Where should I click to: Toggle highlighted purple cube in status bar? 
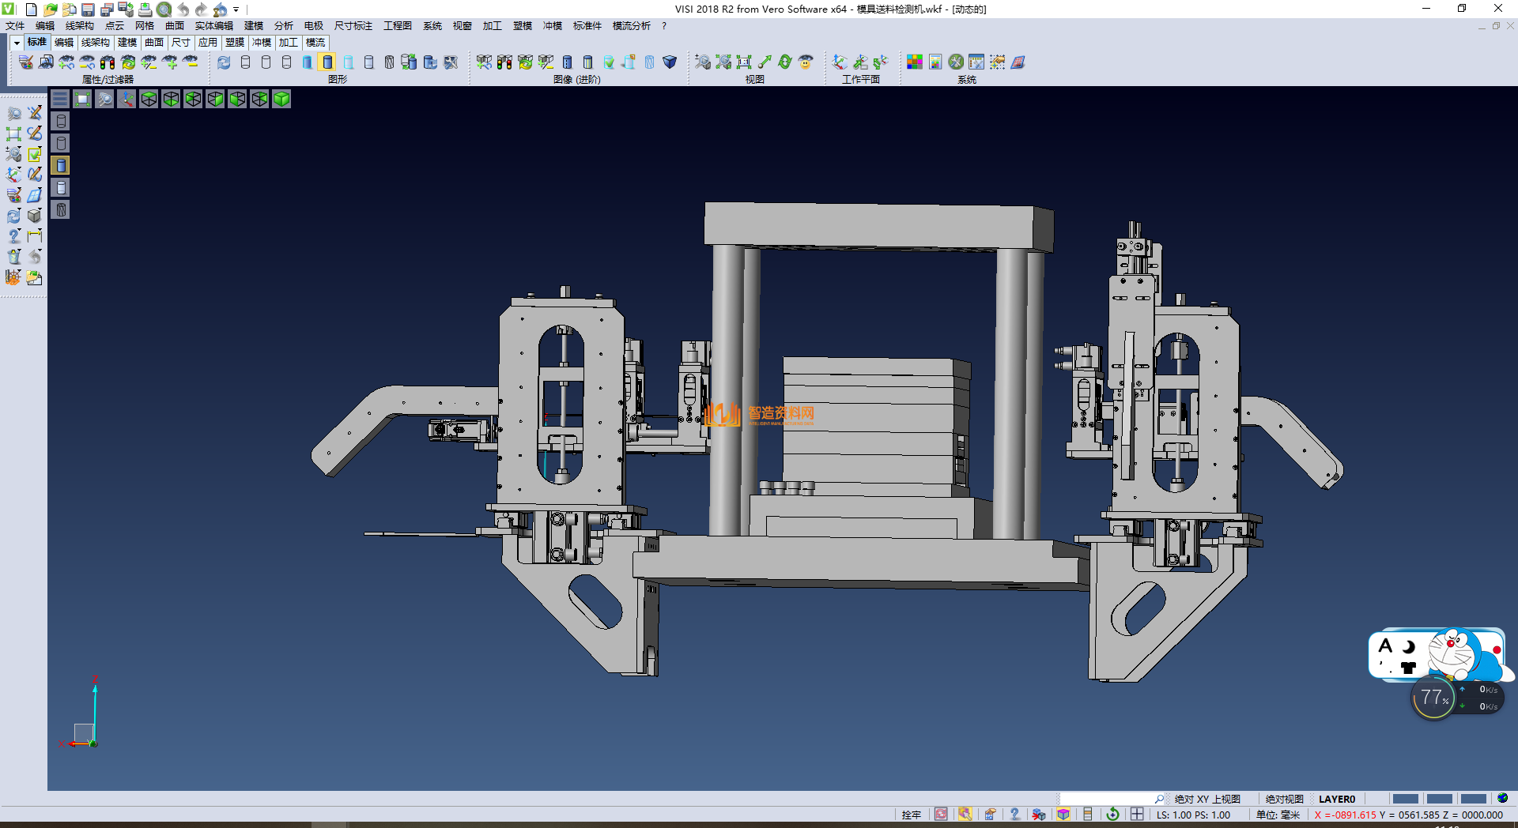click(1063, 815)
